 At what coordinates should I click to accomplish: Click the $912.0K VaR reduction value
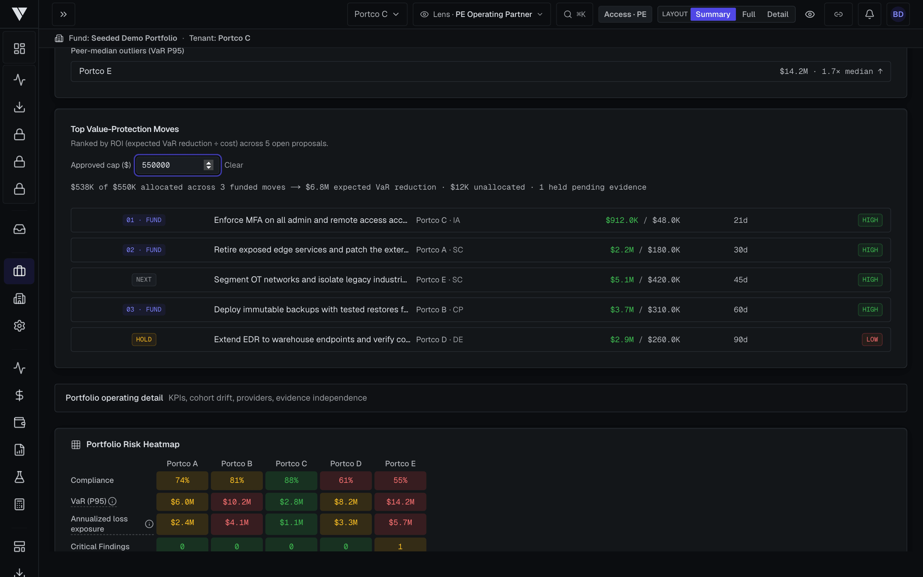(622, 220)
